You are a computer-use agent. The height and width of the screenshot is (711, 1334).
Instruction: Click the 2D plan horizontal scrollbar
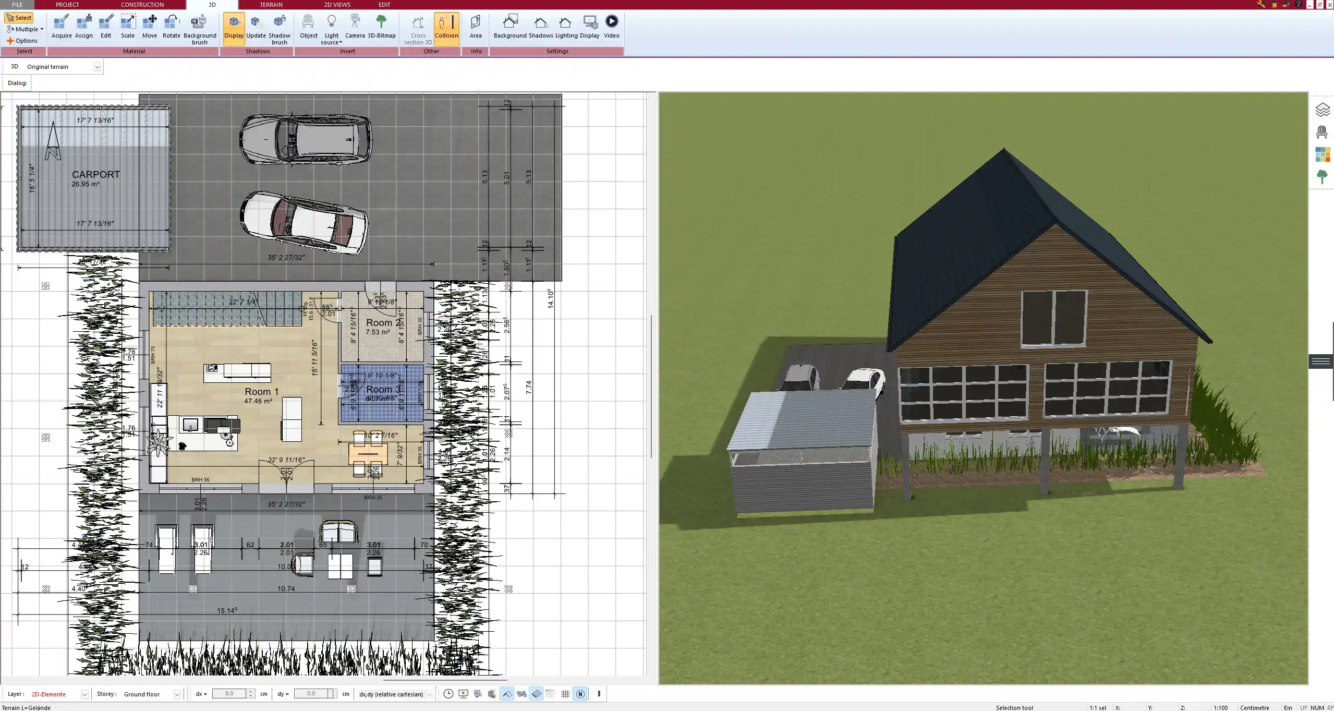tap(445, 680)
